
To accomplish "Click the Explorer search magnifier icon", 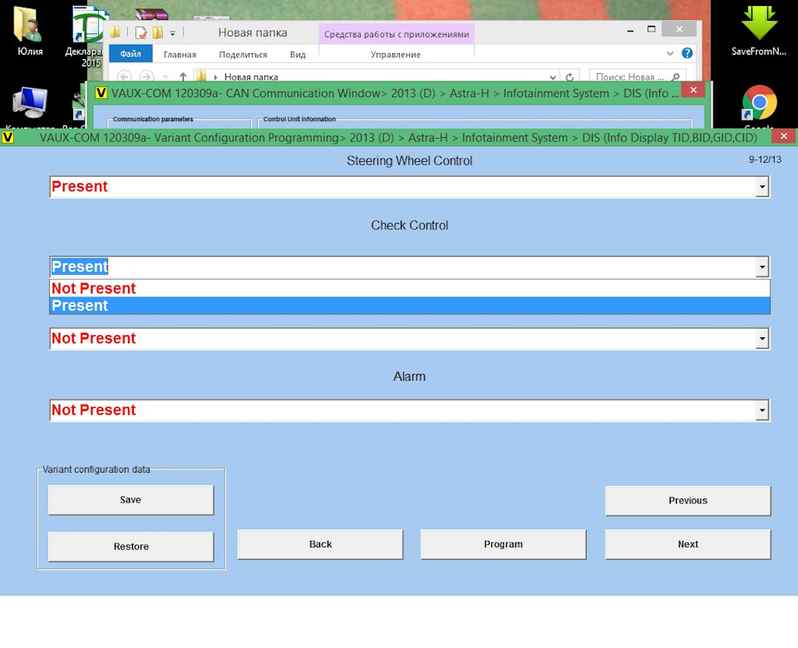I will [675, 76].
